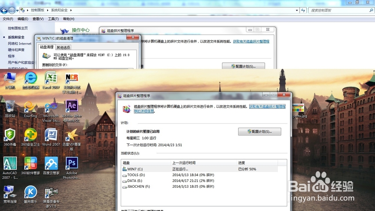
Task: Click the Back arrow in control panel
Action: click(4, 10)
